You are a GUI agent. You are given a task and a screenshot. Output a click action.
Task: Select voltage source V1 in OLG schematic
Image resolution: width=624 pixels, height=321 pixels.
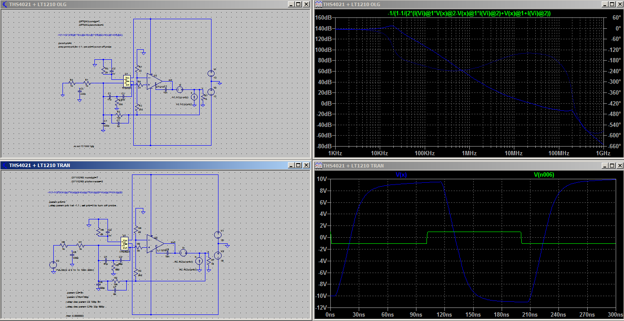coord(211,73)
